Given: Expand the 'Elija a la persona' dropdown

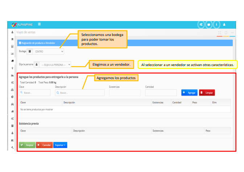Looking at the screenshot, I should point(55,65).
